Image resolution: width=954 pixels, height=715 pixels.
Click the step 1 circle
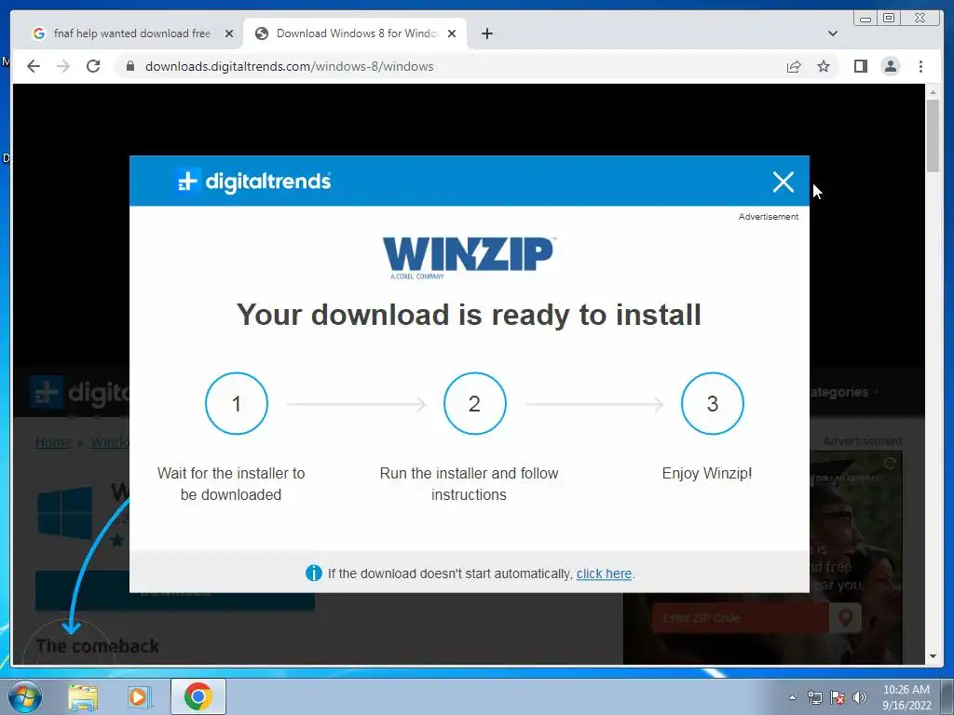[x=237, y=404]
